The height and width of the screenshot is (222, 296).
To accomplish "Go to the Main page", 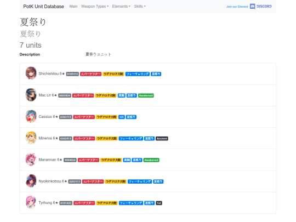I will [73, 7].
